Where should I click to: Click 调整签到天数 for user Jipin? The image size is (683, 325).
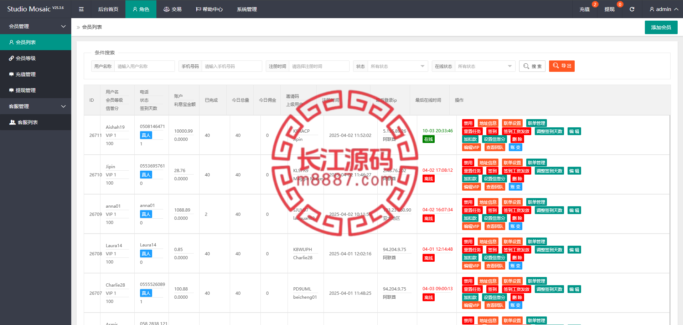click(549, 171)
